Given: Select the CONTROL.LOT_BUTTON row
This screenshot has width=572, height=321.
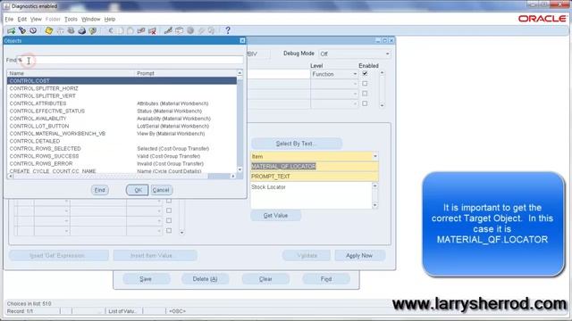Looking at the screenshot, I should (122, 126).
